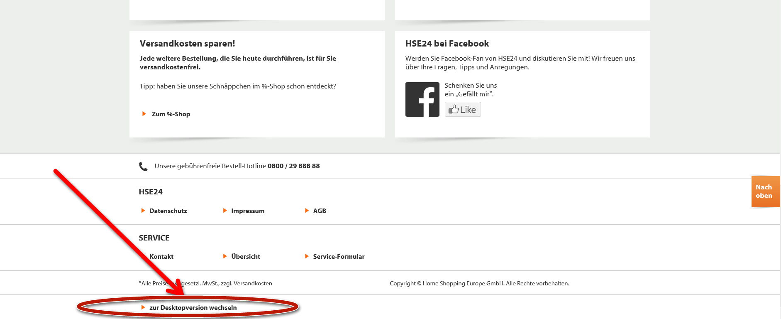Viewport: 781px width, 319px height.
Task: Click the Facebook logo icon
Action: [422, 100]
